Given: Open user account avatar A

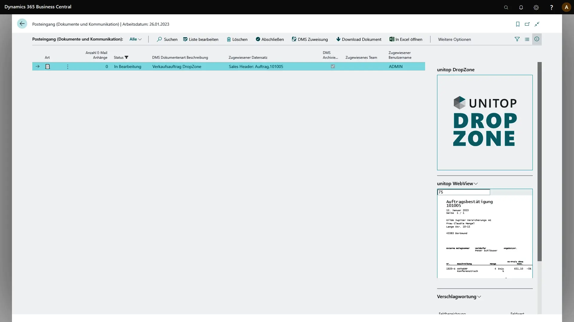Looking at the screenshot, I should tap(566, 7).
